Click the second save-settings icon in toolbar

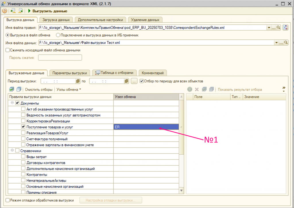[21, 11]
